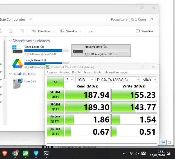Open Chrome from the taskbar
175x159 pixels.
tap(15, 153)
